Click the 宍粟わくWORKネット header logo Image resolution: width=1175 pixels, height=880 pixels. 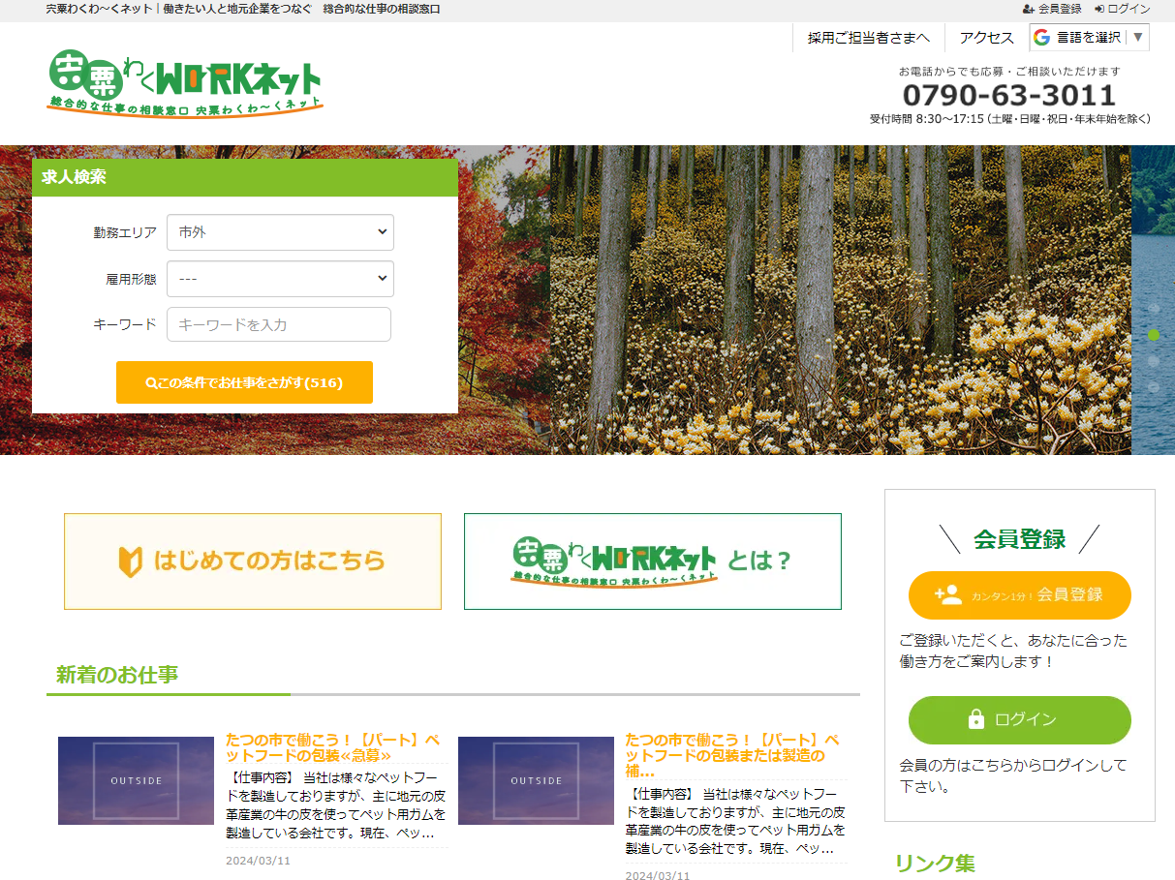point(184,82)
